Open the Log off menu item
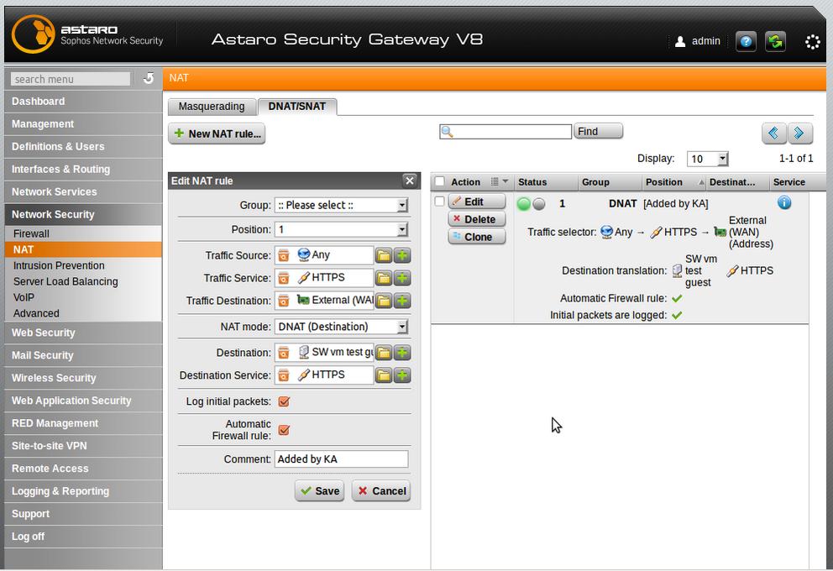Image resolution: width=833 pixels, height=571 pixels. tap(83, 537)
